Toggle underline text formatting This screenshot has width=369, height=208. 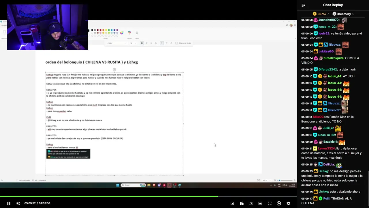(151, 43)
